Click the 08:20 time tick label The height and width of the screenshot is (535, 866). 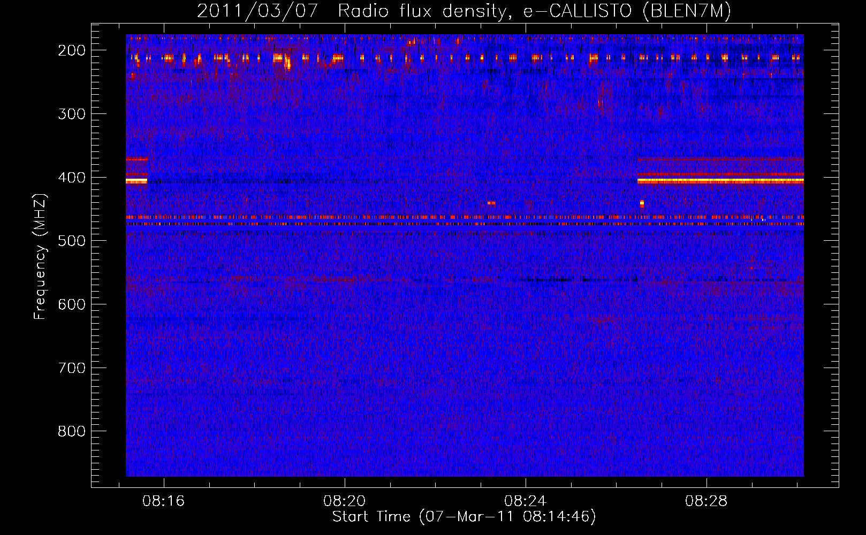click(344, 501)
